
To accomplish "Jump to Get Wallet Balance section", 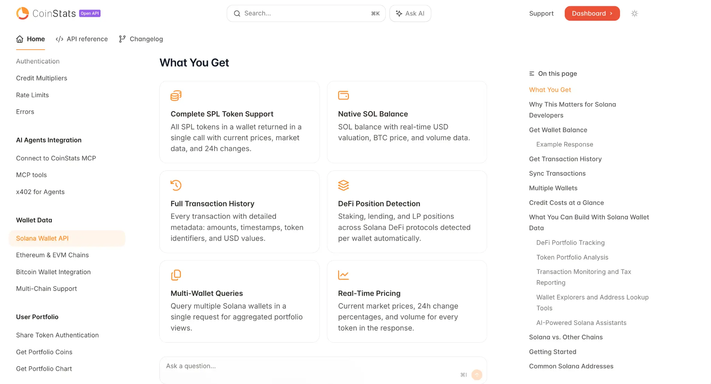I will pyautogui.click(x=558, y=130).
